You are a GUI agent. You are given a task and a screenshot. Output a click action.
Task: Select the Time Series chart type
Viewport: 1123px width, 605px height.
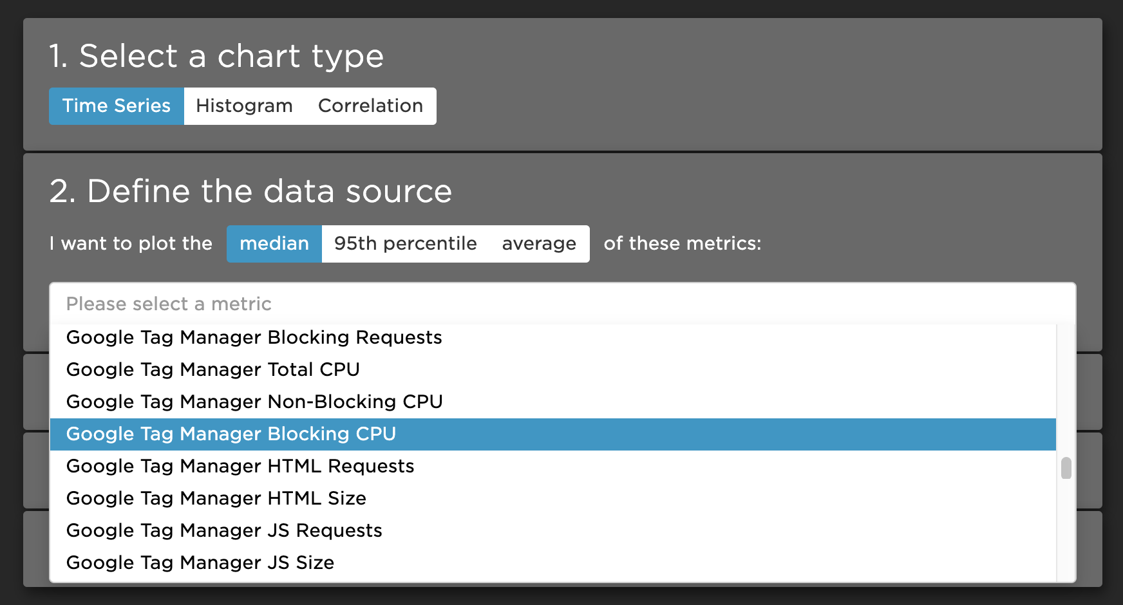coord(117,106)
